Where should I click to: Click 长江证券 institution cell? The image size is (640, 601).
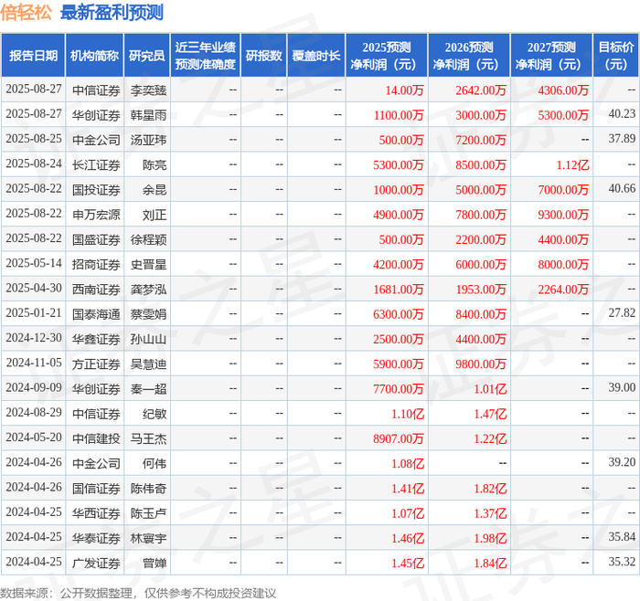tap(96, 165)
